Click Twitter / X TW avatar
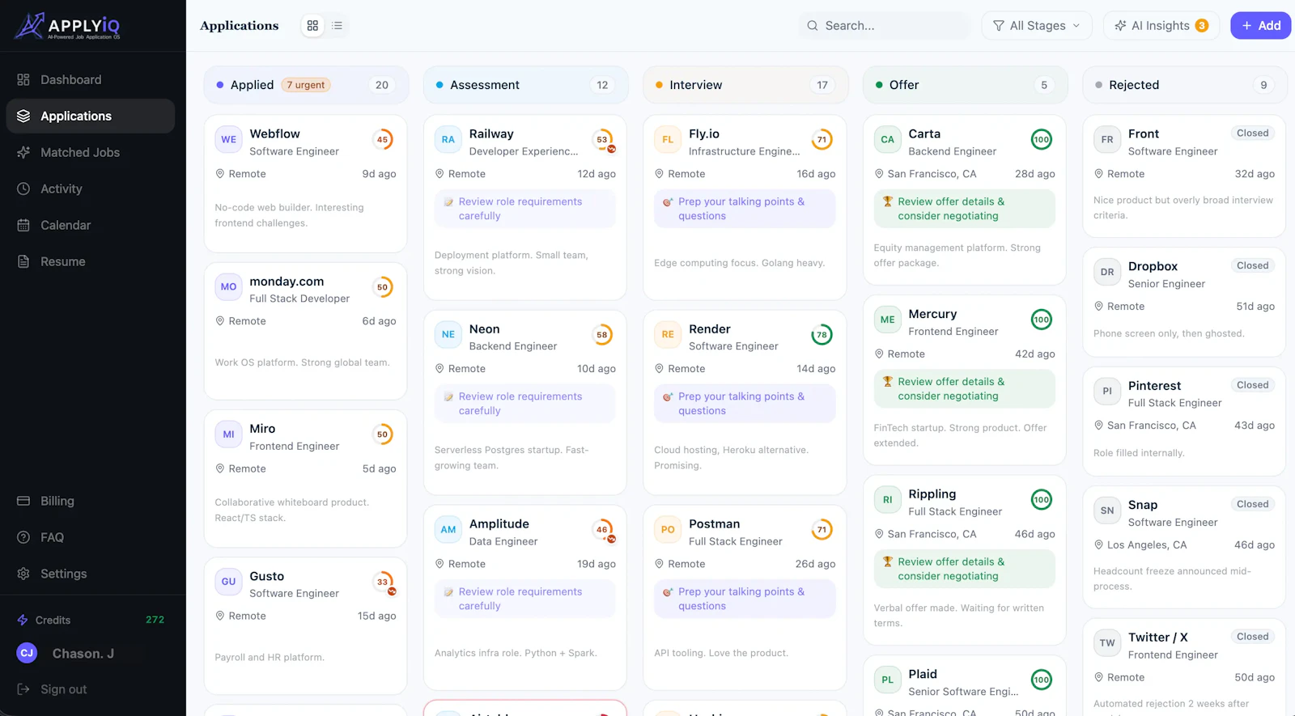Screen dimensions: 1295x716 click(x=1107, y=643)
